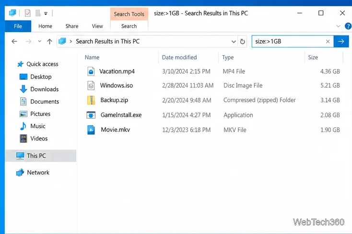
Task: Click the GameInstall.exe application icon
Action: click(x=91, y=115)
